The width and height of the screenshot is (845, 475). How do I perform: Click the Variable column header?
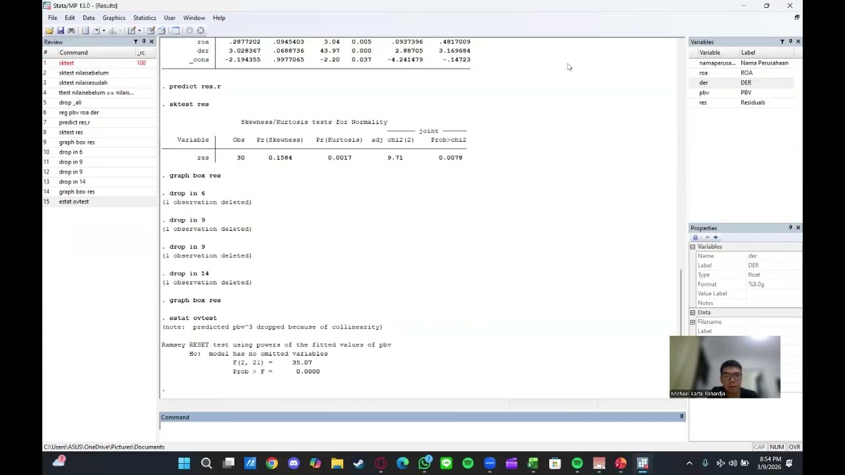(x=710, y=52)
